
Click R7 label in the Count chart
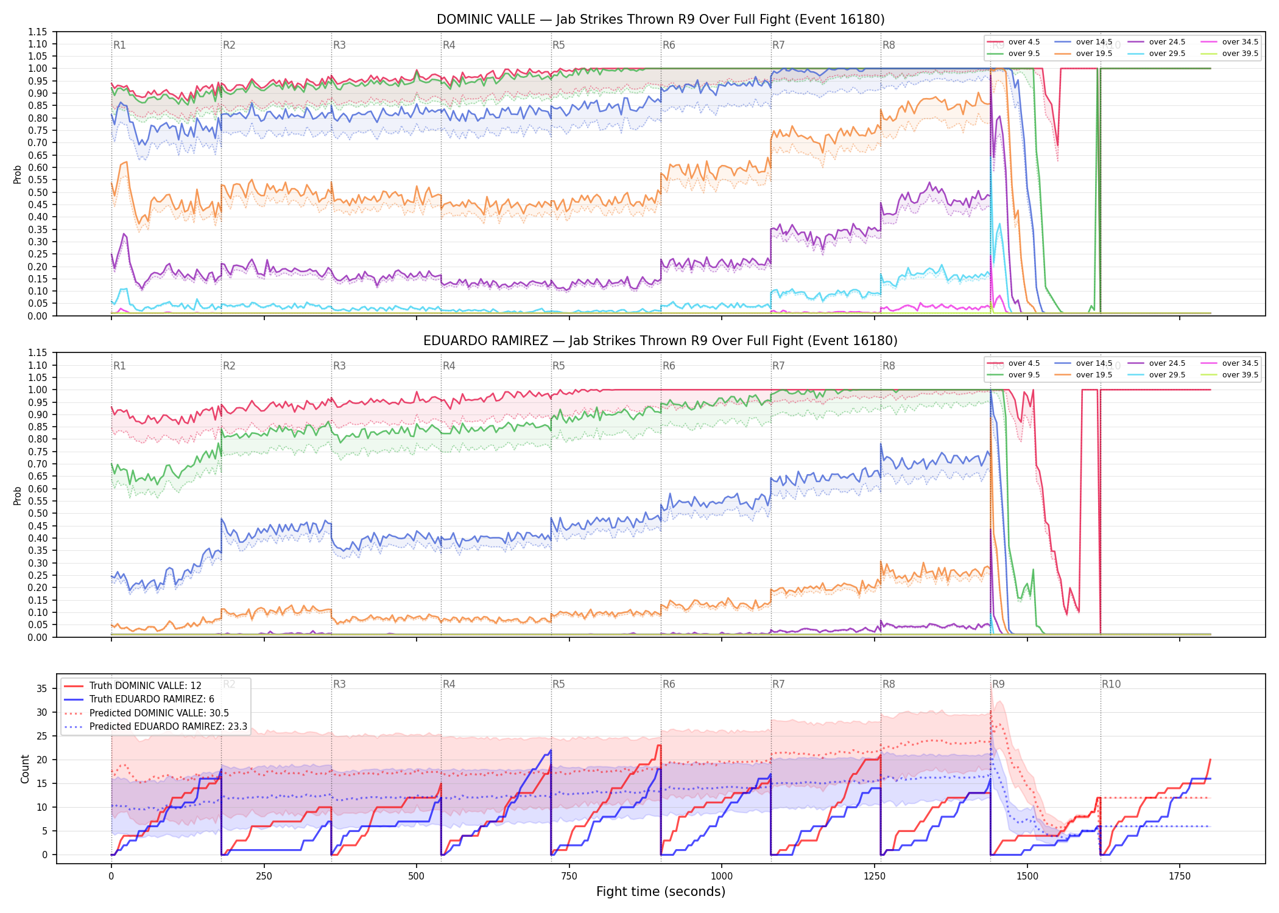tap(778, 684)
